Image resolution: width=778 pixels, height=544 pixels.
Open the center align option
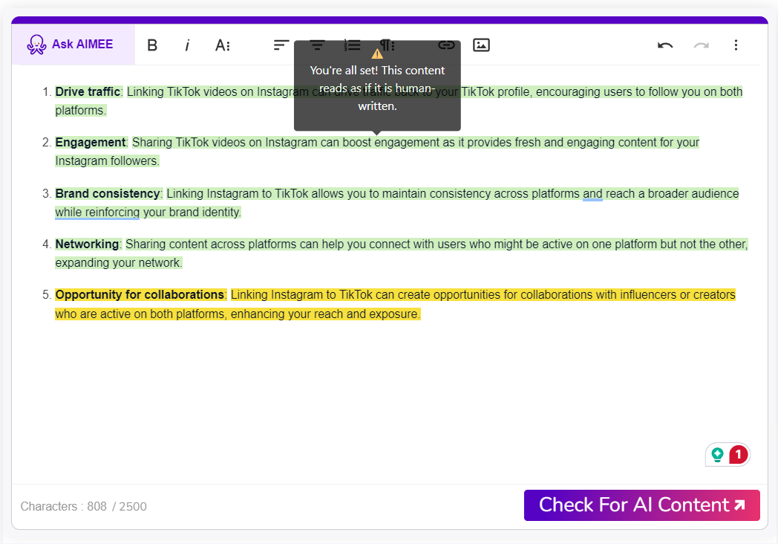tap(317, 45)
